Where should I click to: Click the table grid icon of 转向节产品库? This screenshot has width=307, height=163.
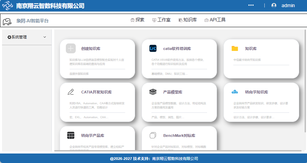(x=71, y=135)
